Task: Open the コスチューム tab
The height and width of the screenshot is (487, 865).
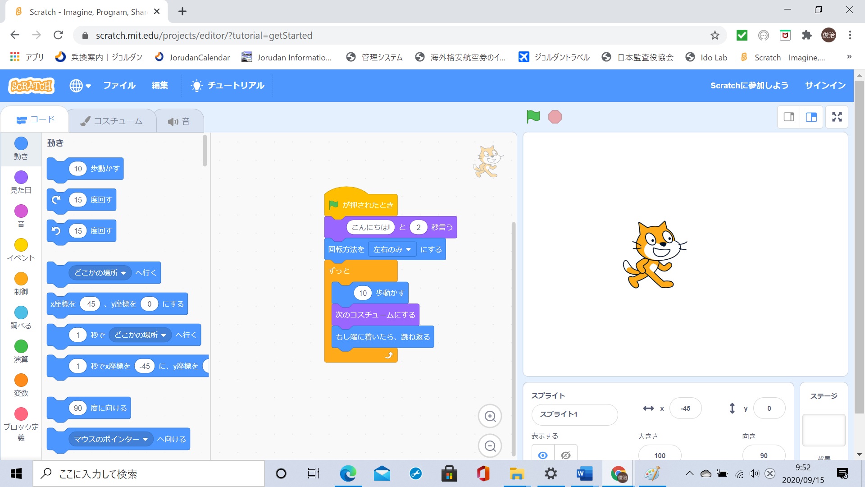Action: click(x=112, y=121)
